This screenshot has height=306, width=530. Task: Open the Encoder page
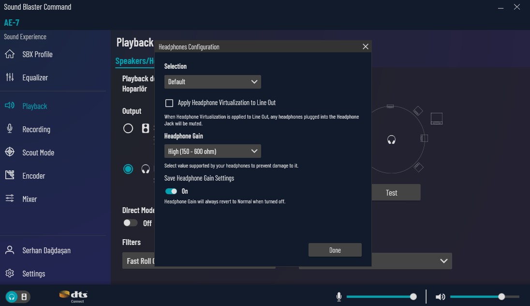pyautogui.click(x=33, y=176)
